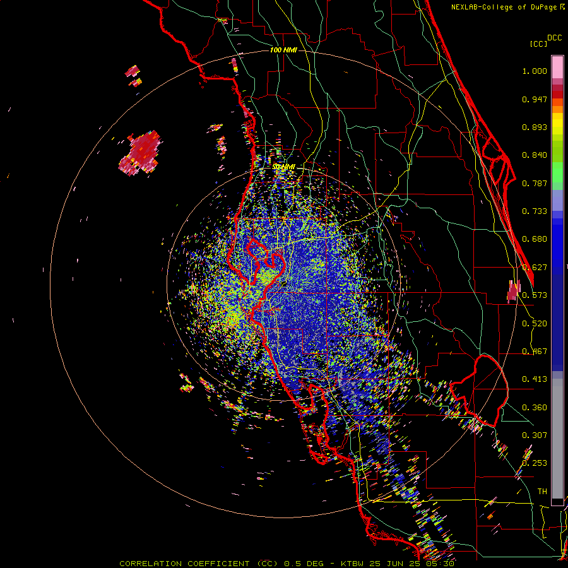
Task: Click the Lake Okeechobee outline on the map
Action: (x=479, y=391)
